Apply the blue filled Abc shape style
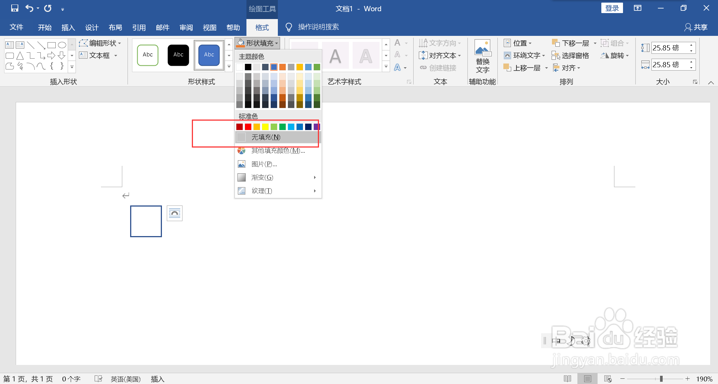 point(209,55)
